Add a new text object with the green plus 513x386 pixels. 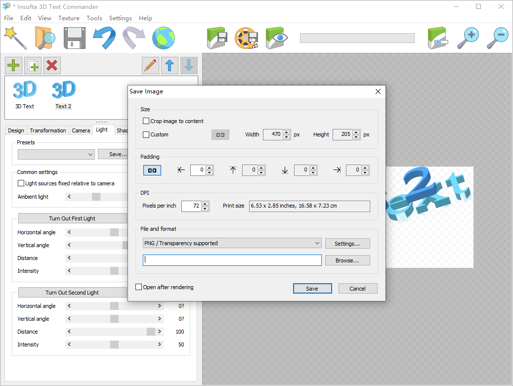[13, 65]
